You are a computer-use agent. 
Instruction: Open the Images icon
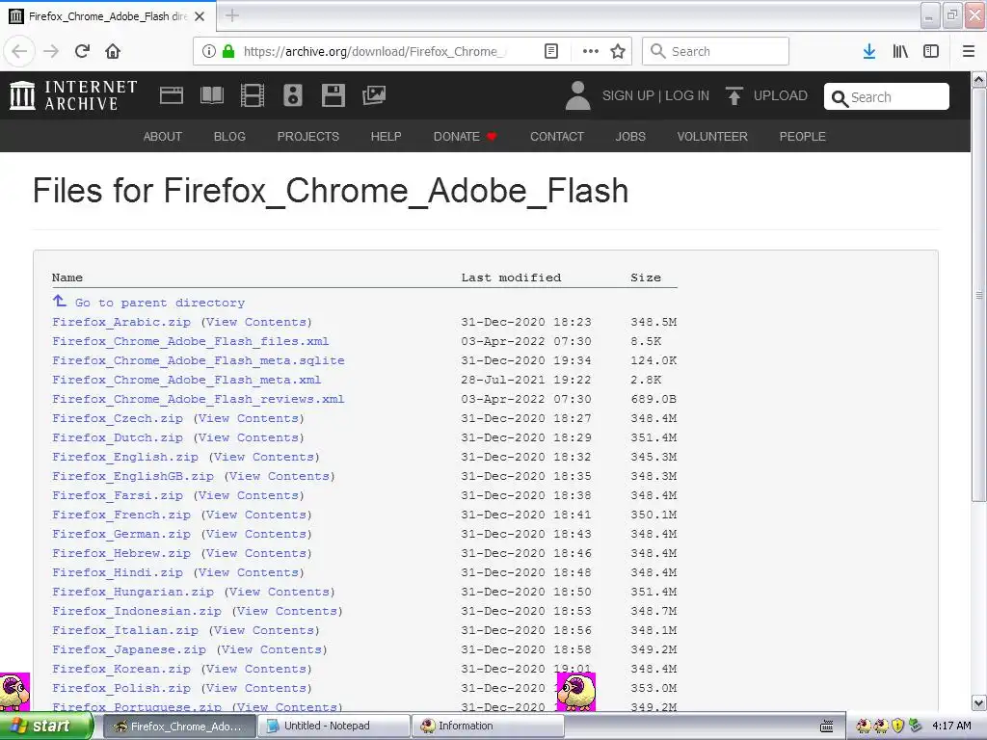374,95
